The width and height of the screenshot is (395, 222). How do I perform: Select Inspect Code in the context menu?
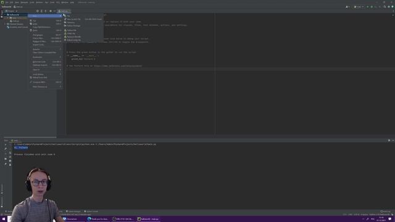(45, 45)
